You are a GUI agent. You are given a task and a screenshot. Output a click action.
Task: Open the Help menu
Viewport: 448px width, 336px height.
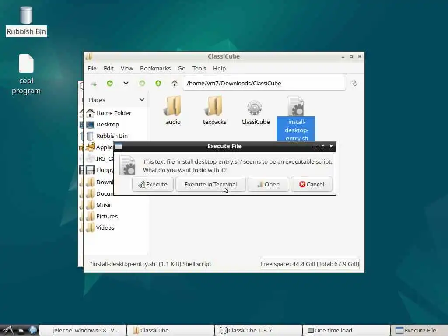click(220, 68)
